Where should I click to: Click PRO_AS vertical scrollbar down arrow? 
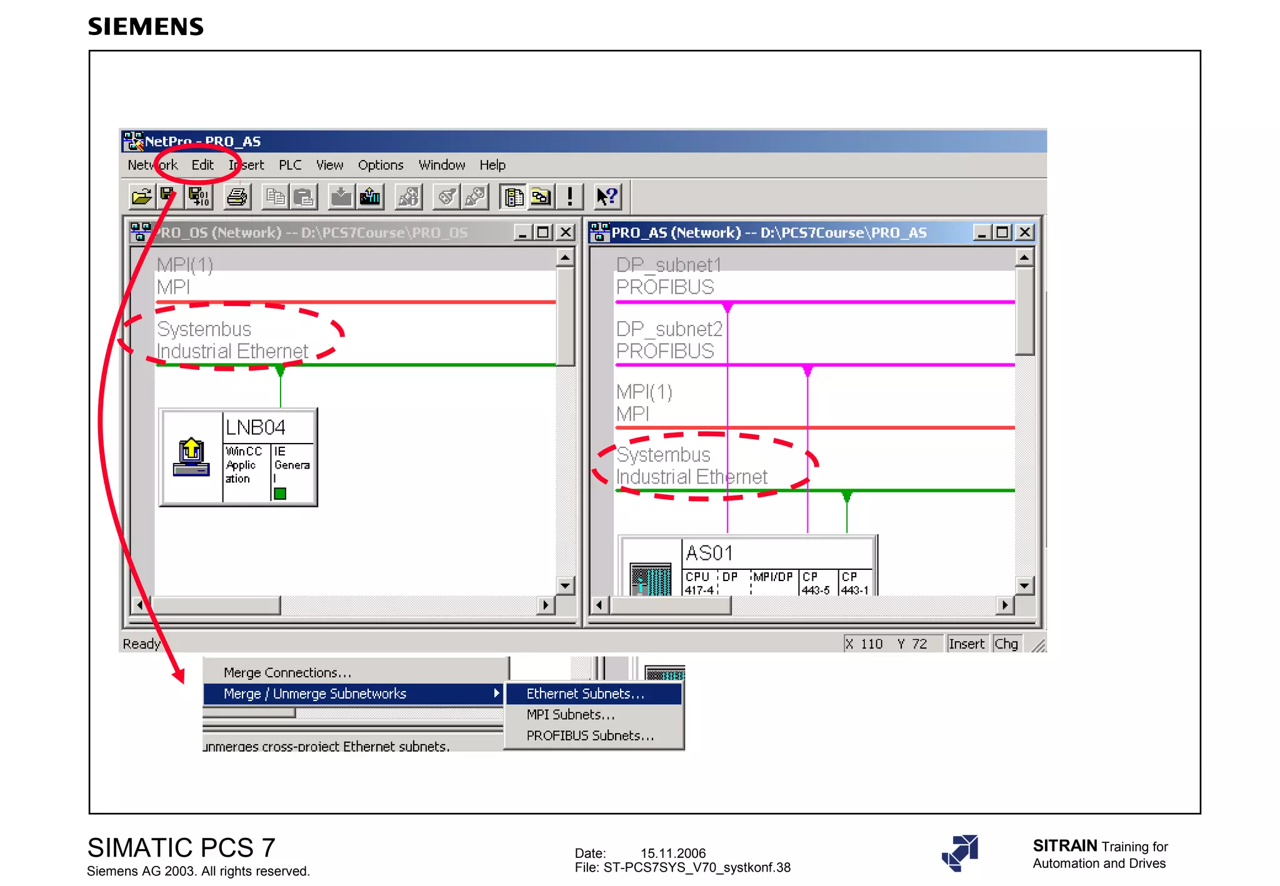click(x=1024, y=585)
